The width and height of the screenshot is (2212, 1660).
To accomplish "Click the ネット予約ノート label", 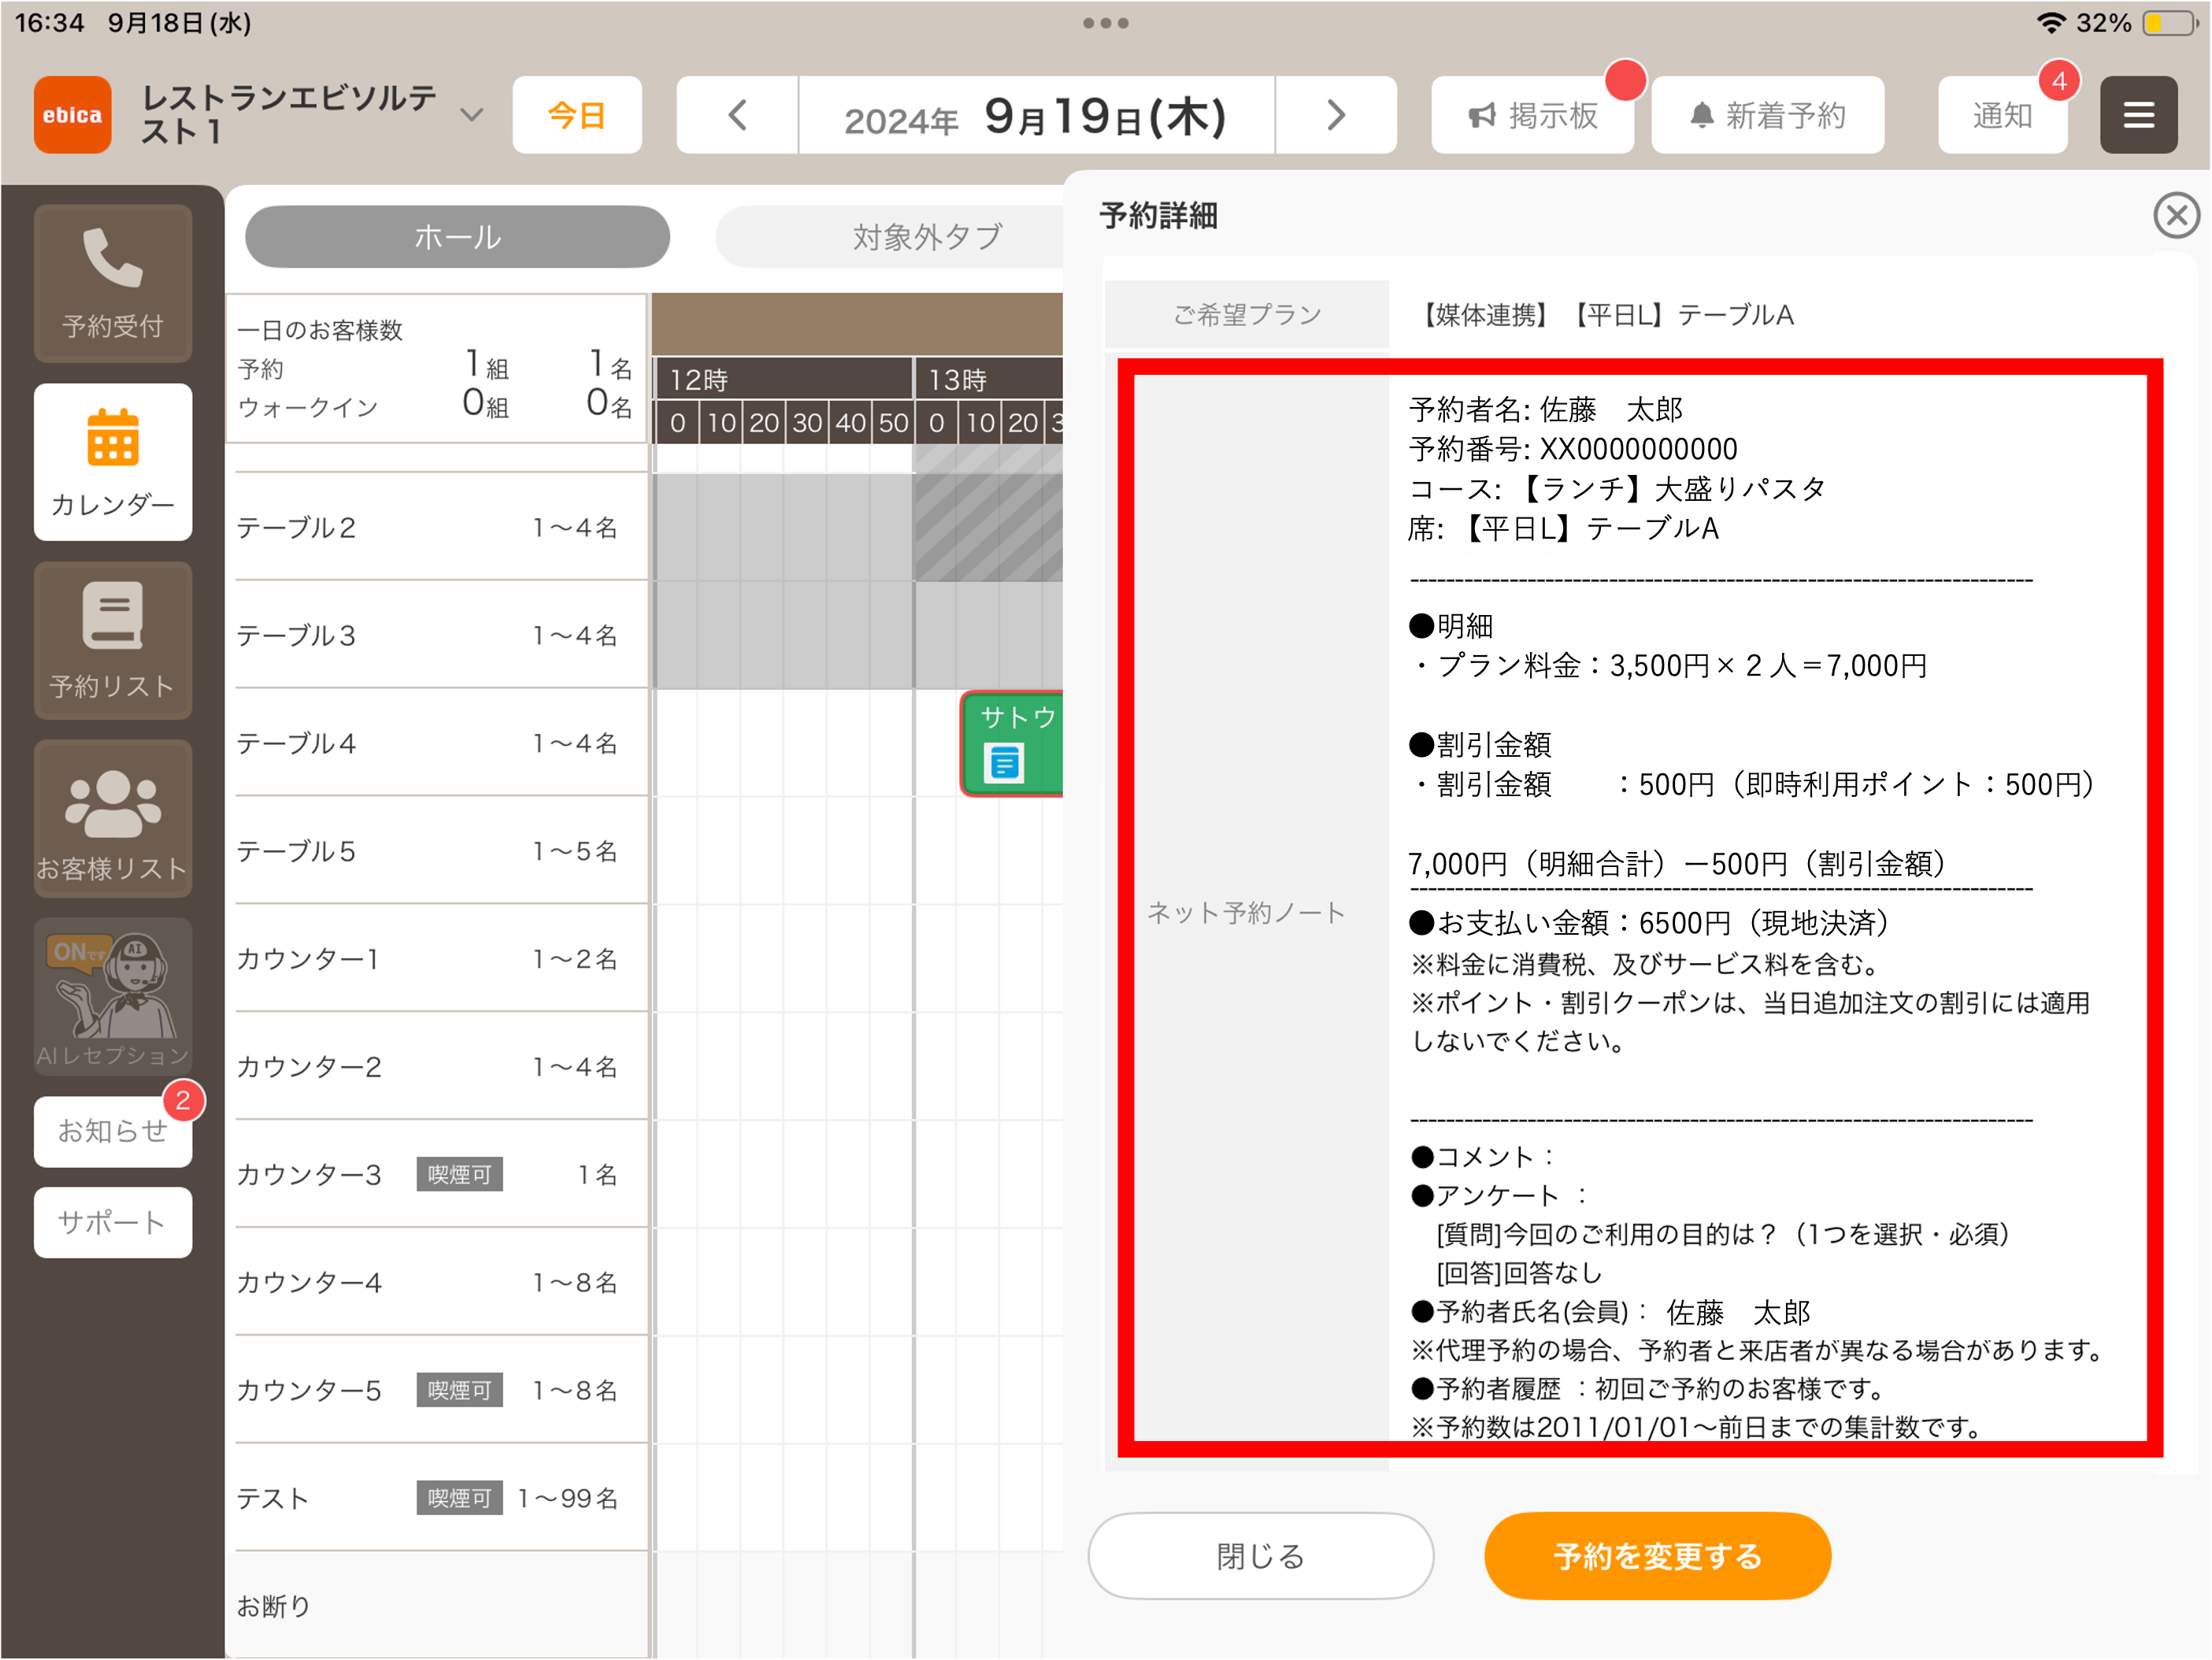I will (x=1246, y=912).
